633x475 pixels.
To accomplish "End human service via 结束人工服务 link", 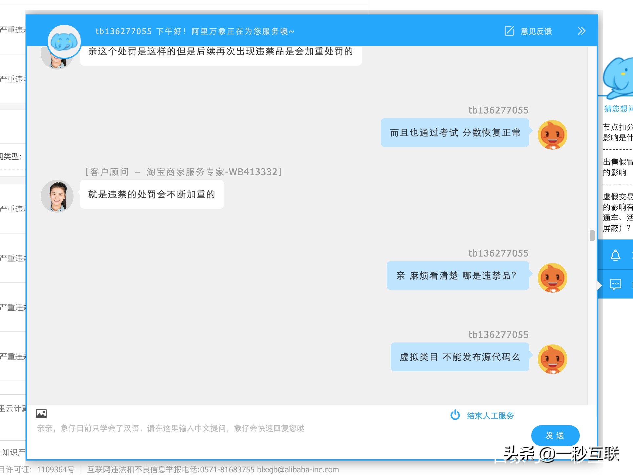I will [x=490, y=415].
